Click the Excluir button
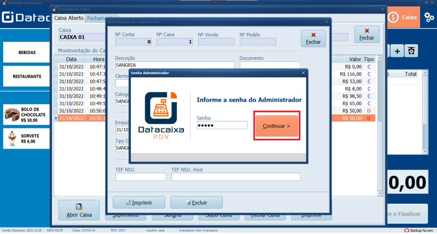This screenshot has height=234, width=437. [x=196, y=202]
